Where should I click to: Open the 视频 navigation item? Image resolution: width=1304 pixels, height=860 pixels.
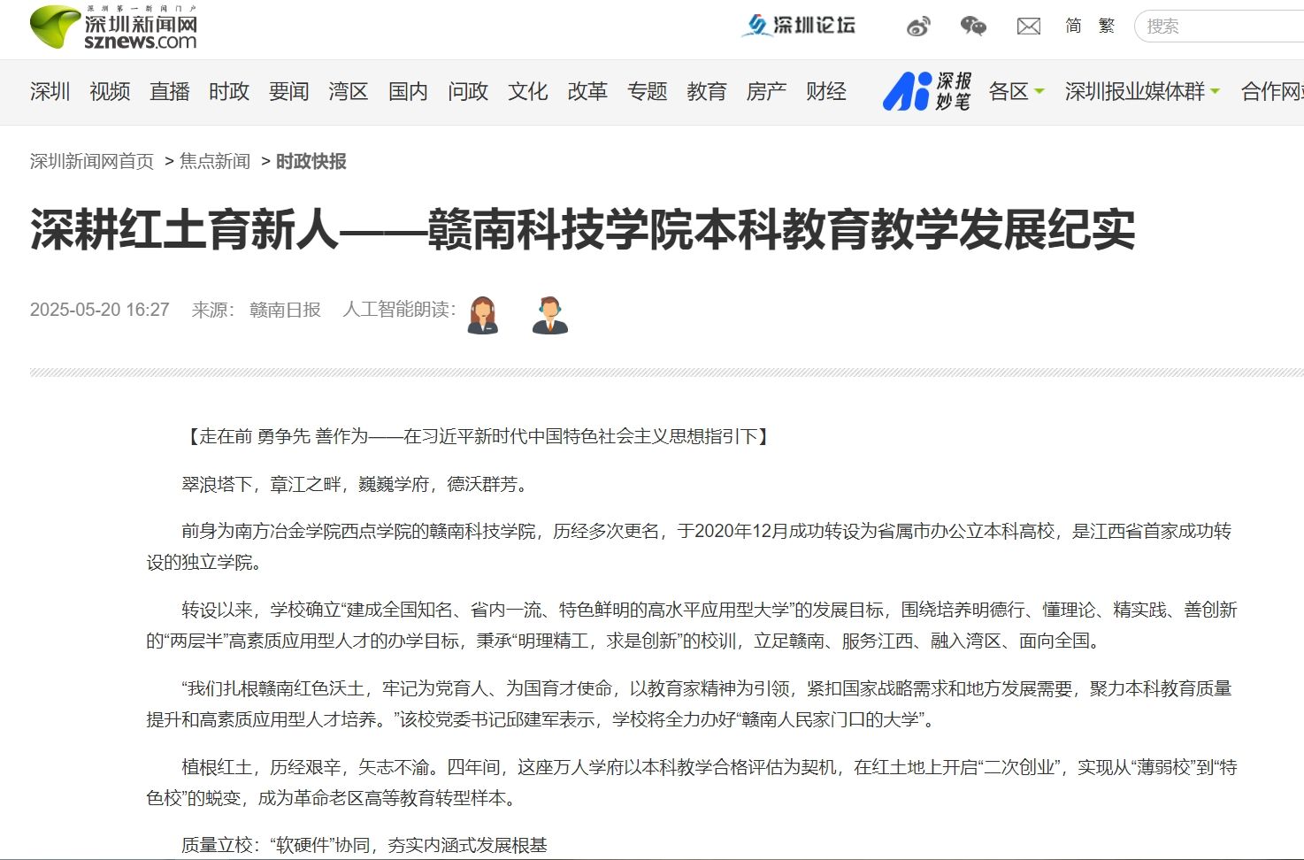(110, 91)
